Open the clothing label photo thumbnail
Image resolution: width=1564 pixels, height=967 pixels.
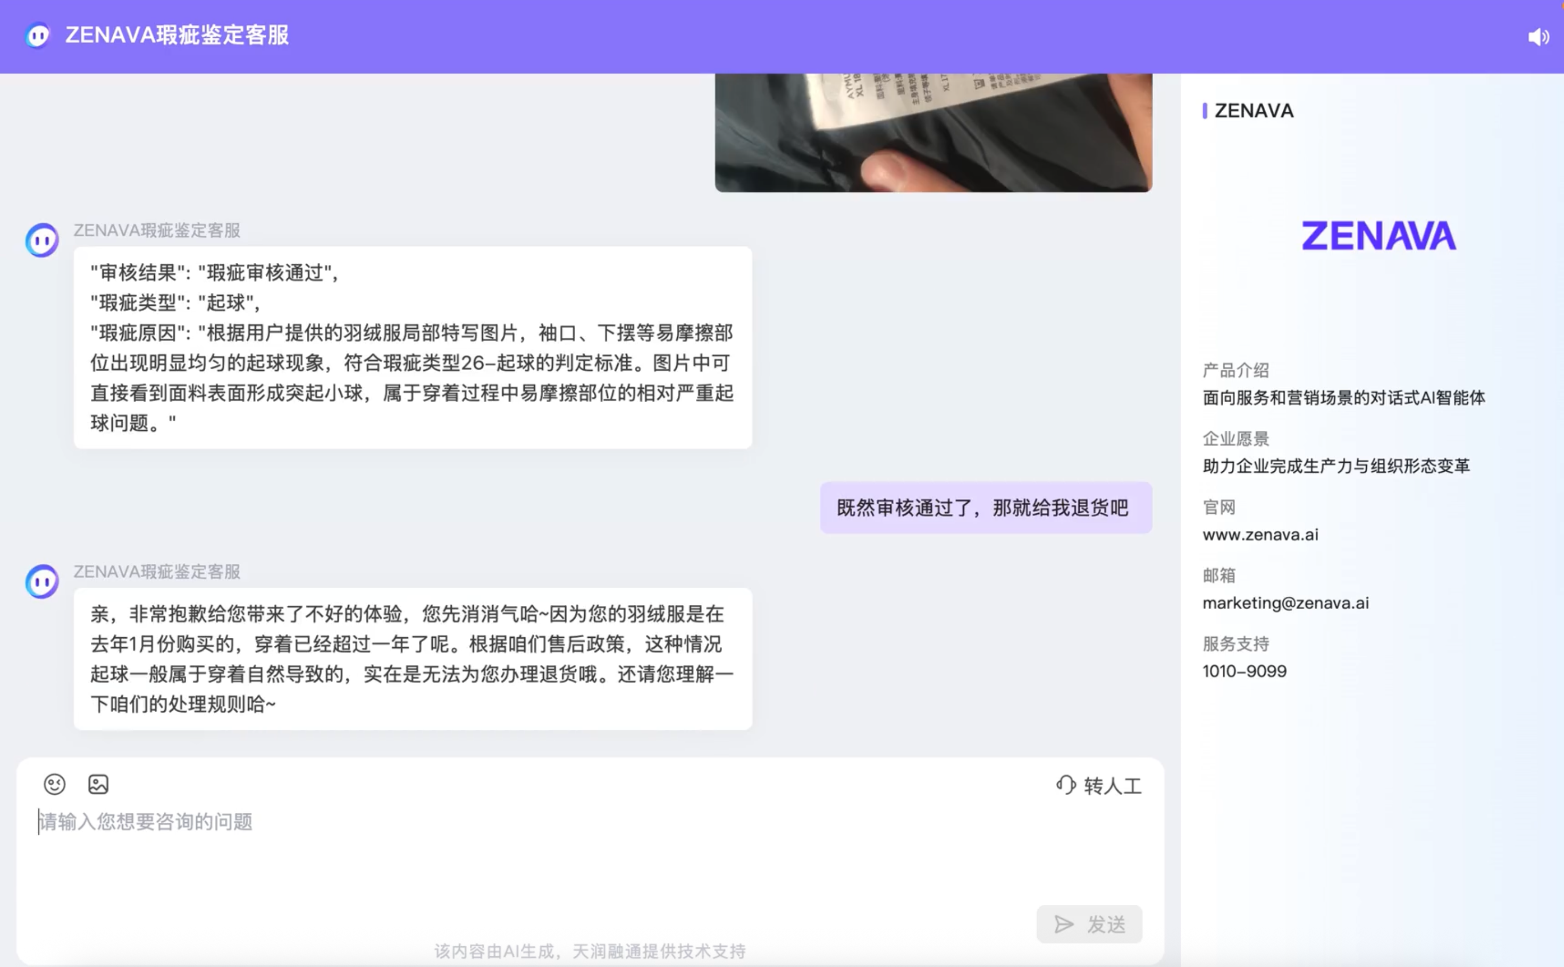click(933, 132)
